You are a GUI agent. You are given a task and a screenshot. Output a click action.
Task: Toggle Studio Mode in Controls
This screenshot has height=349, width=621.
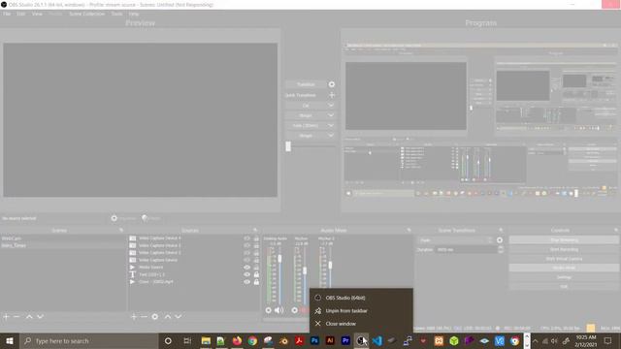564,268
